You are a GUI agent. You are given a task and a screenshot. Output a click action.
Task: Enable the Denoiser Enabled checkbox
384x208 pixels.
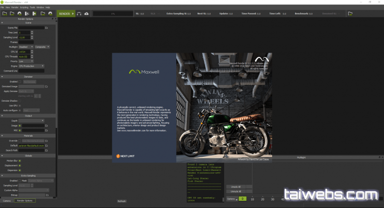point(20,82)
